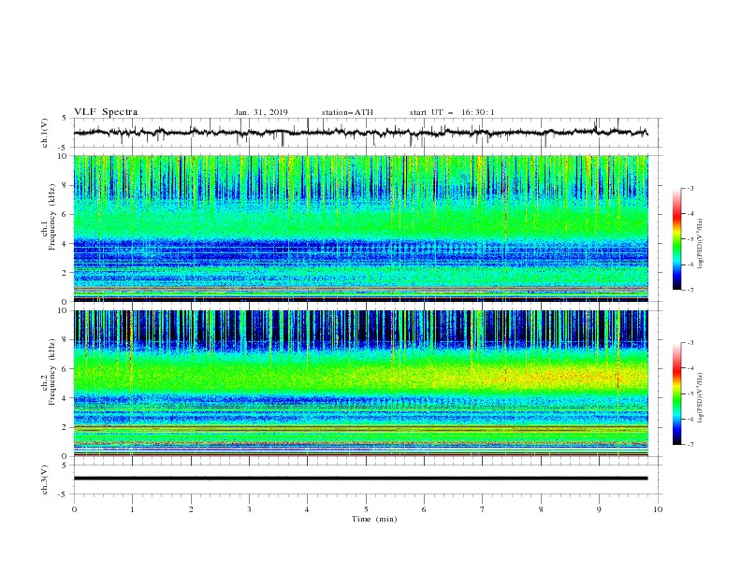Click the "station=ATH" header label
This screenshot has width=741, height=572.
[x=347, y=112]
